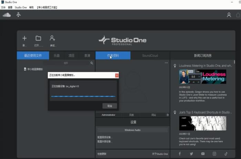Click the 检查更新 link
The image size is (241, 159).
[102, 154]
